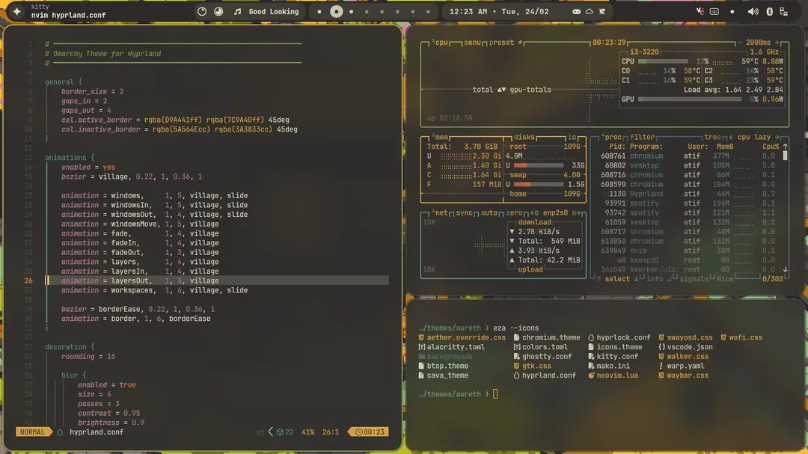This screenshot has height=454, width=808.
Task: Click info in the btop footer bar
Action: pyautogui.click(x=654, y=279)
